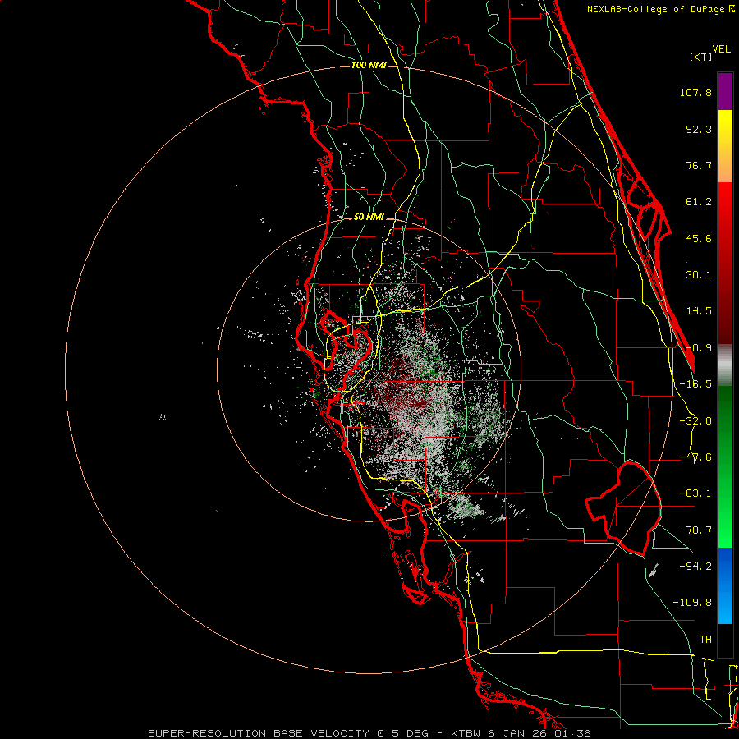Select the -94.2 legend value
Image resolution: width=739 pixels, height=739 pixels.
[695, 567]
